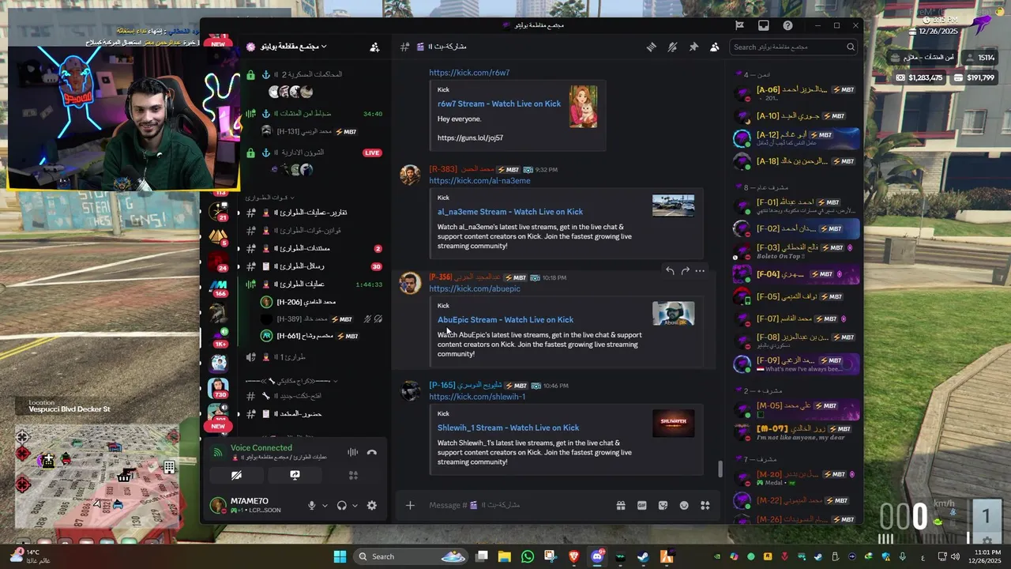The image size is (1011, 569).
Task: Deafen with the headphones icon
Action: 342,506
